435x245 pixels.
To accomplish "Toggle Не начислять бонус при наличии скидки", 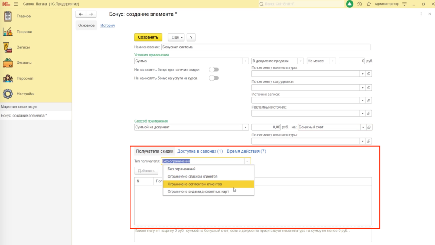I will click(214, 70).
